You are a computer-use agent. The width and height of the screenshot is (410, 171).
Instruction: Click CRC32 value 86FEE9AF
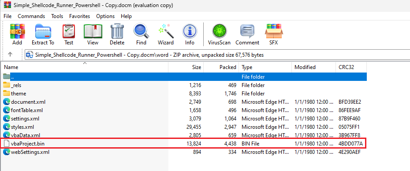point(349,110)
